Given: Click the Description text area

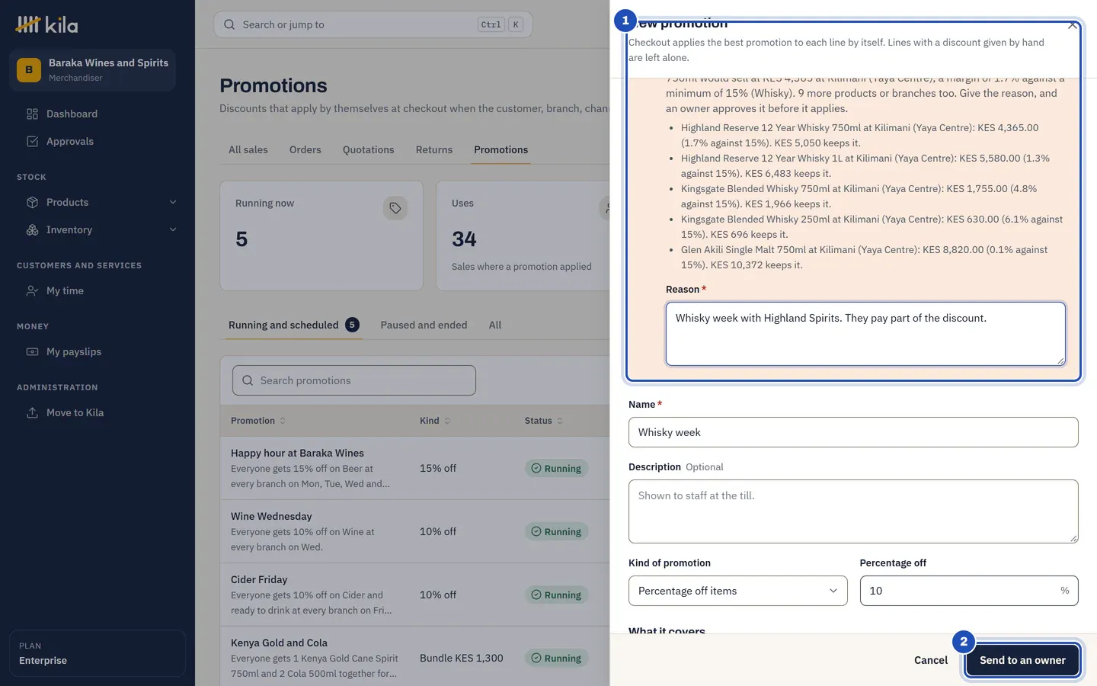Looking at the screenshot, I should (x=853, y=511).
